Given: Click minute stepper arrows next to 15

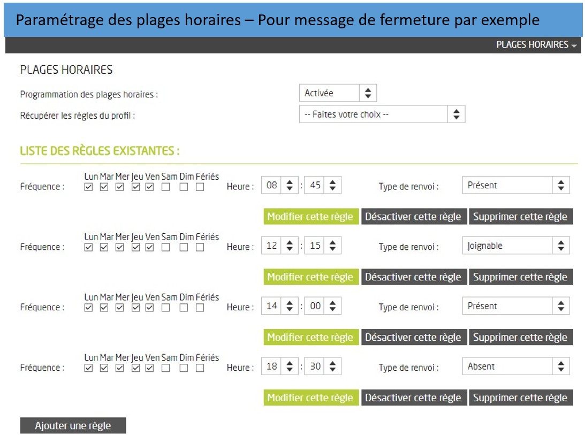Looking at the screenshot, I should click(332, 246).
